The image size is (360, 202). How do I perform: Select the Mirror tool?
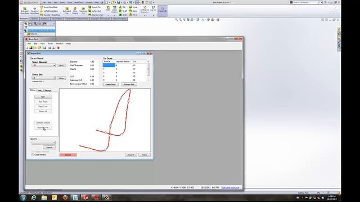(x=133, y=15)
